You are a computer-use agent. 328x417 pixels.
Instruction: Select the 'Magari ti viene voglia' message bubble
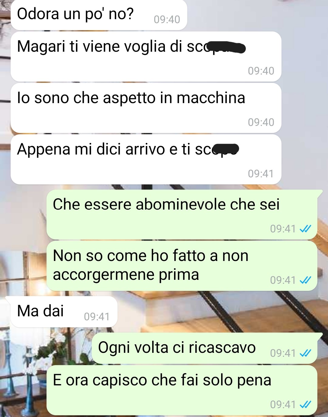(x=146, y=56)
